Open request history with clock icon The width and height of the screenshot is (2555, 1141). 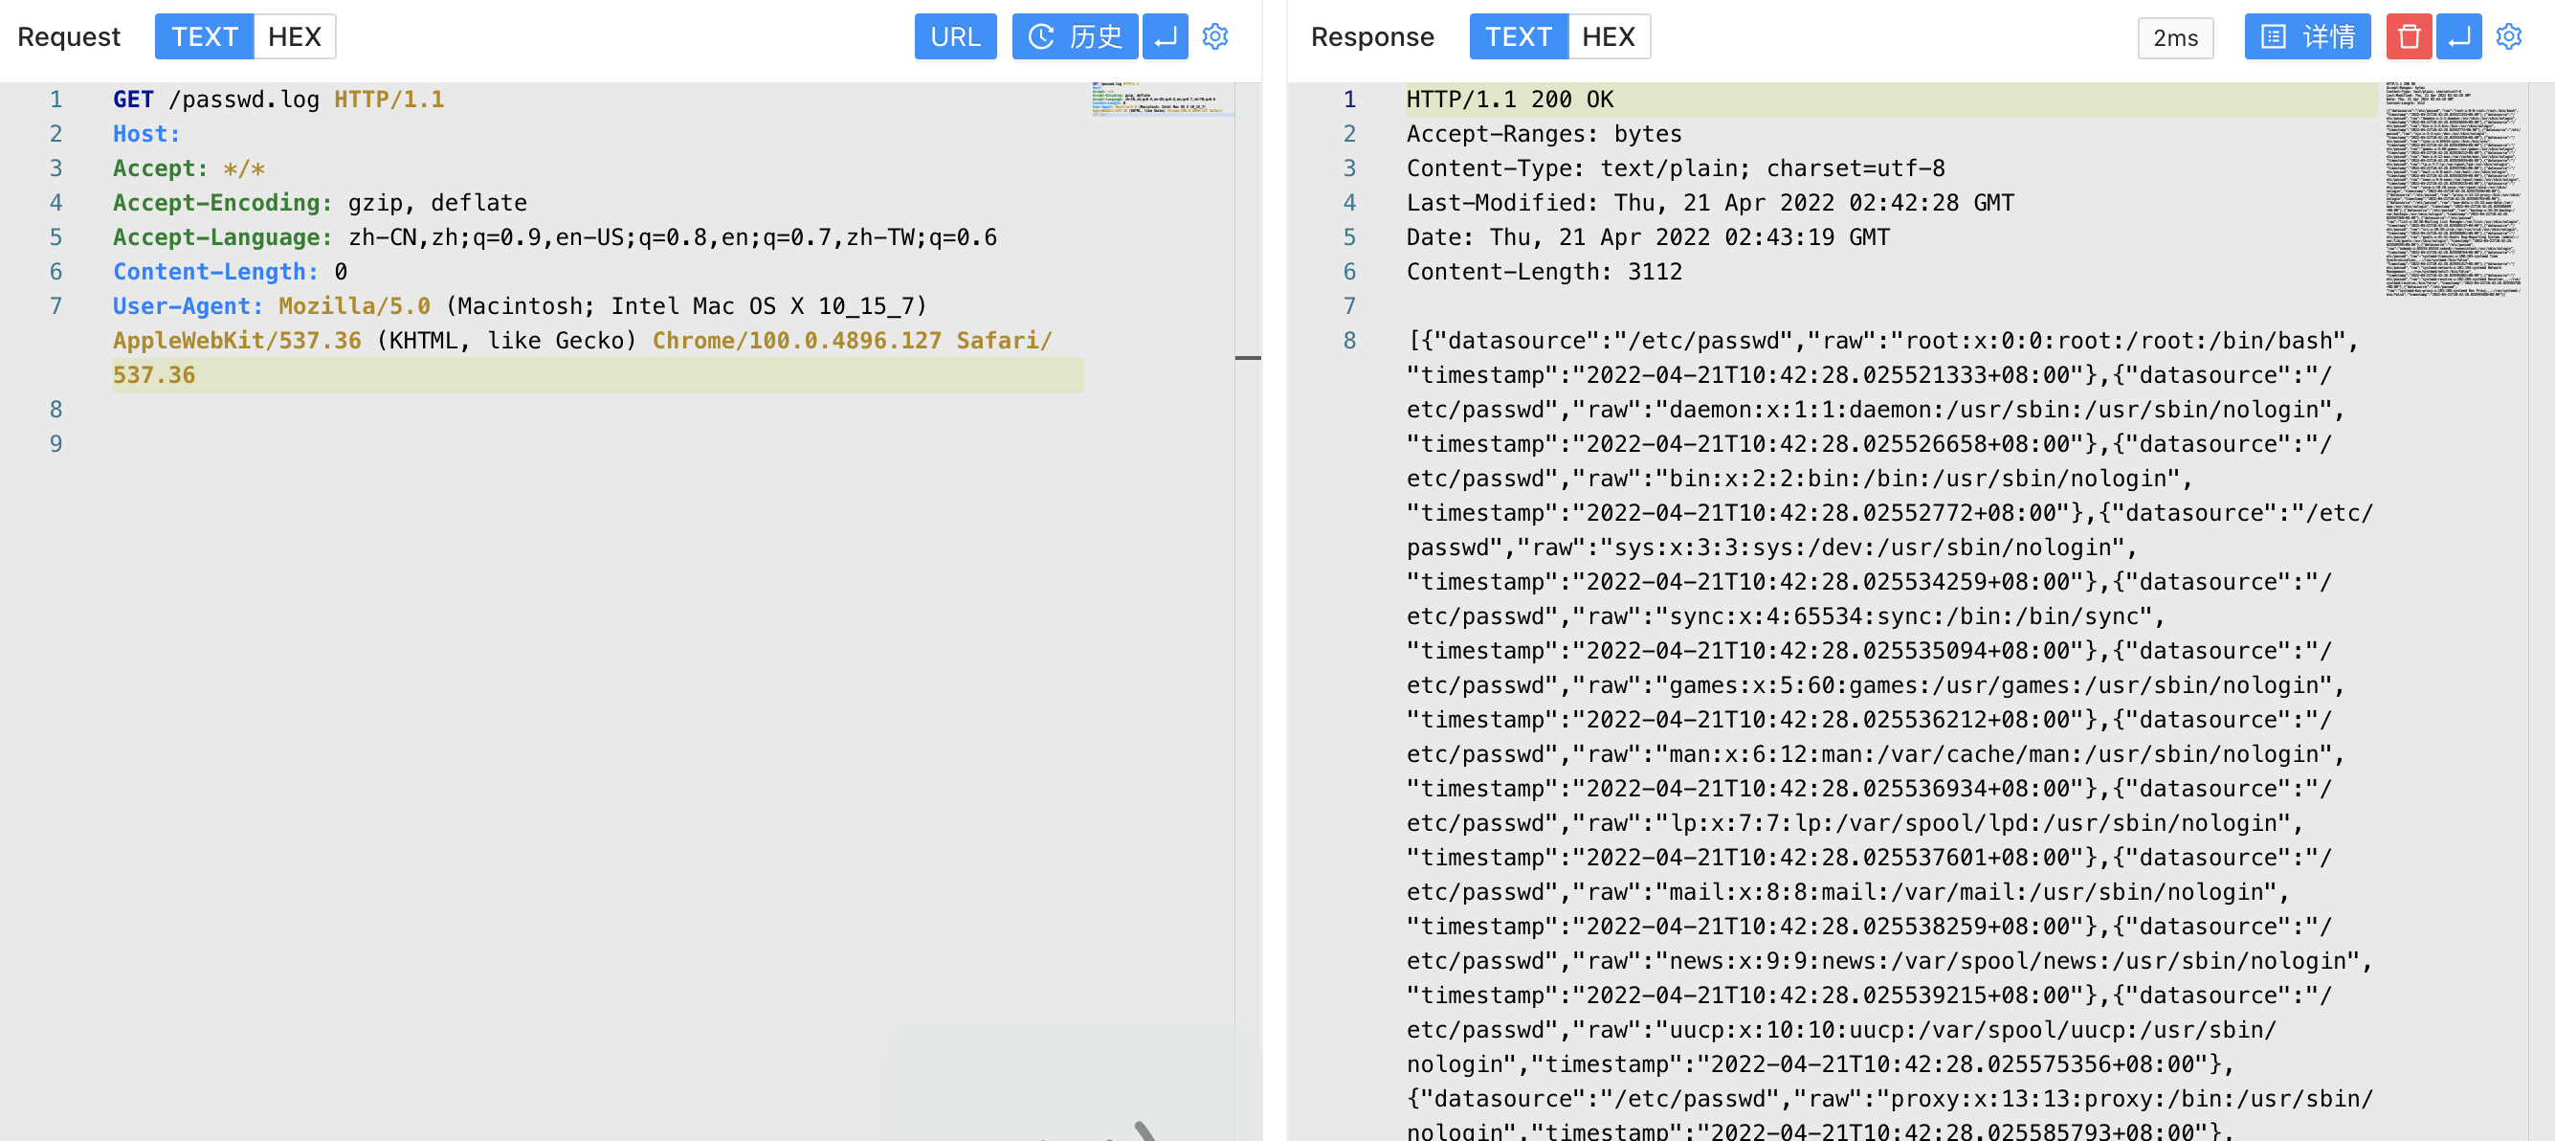1075,36
